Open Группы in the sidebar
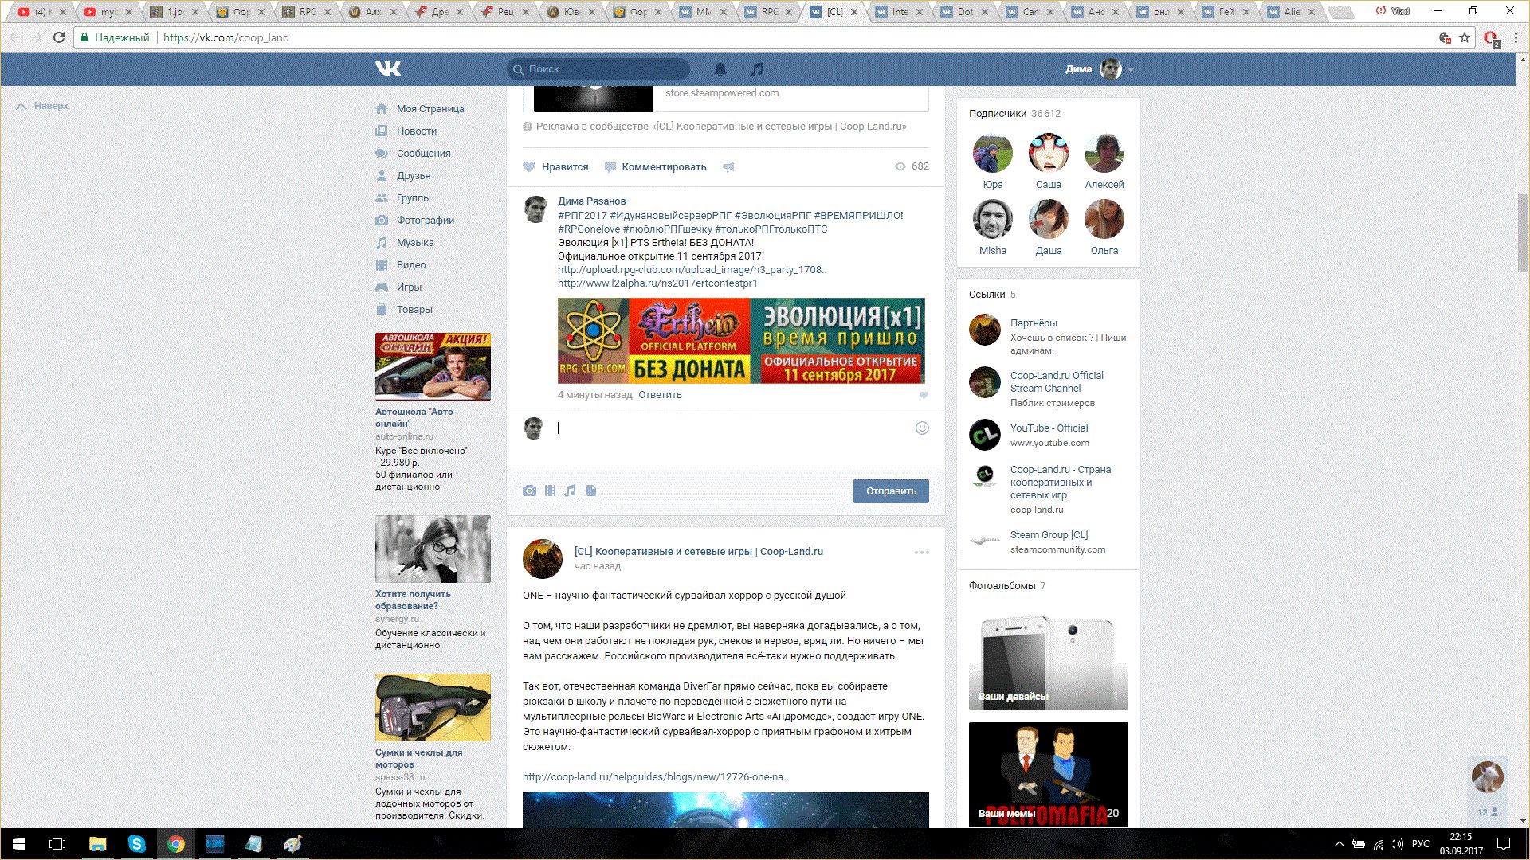 coord(403,198)
